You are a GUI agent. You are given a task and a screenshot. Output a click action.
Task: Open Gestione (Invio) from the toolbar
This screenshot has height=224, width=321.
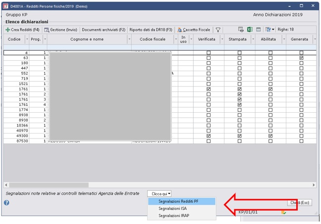point(61,30)
